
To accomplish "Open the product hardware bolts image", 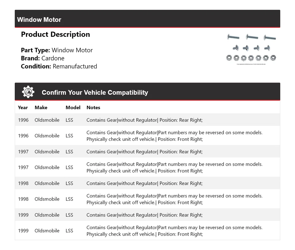I will 251,48.
